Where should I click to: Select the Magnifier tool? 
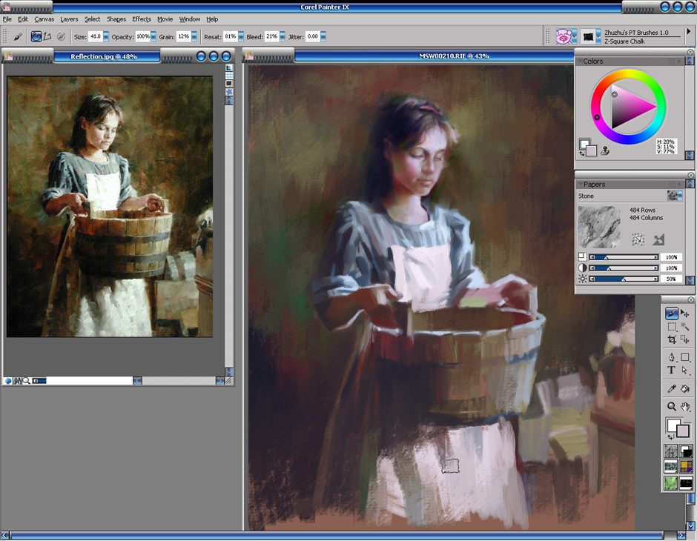point(671,406)
